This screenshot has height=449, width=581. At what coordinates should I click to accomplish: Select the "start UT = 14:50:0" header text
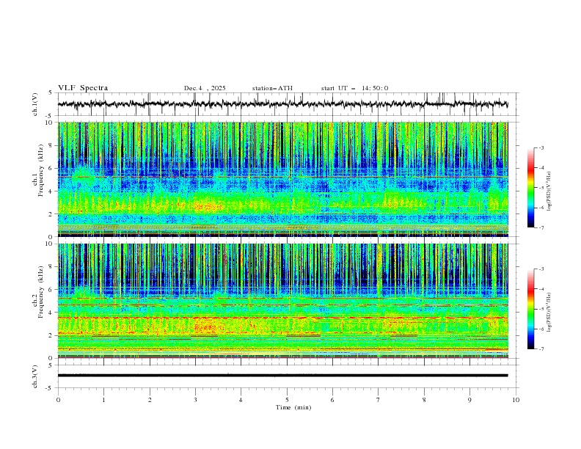pyautogui.click(x=354, y=88)
